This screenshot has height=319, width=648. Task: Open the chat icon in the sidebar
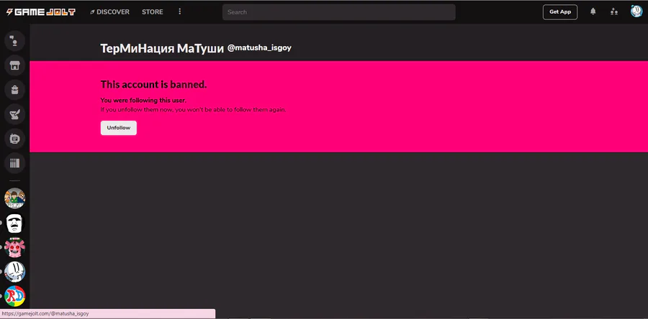15,41
